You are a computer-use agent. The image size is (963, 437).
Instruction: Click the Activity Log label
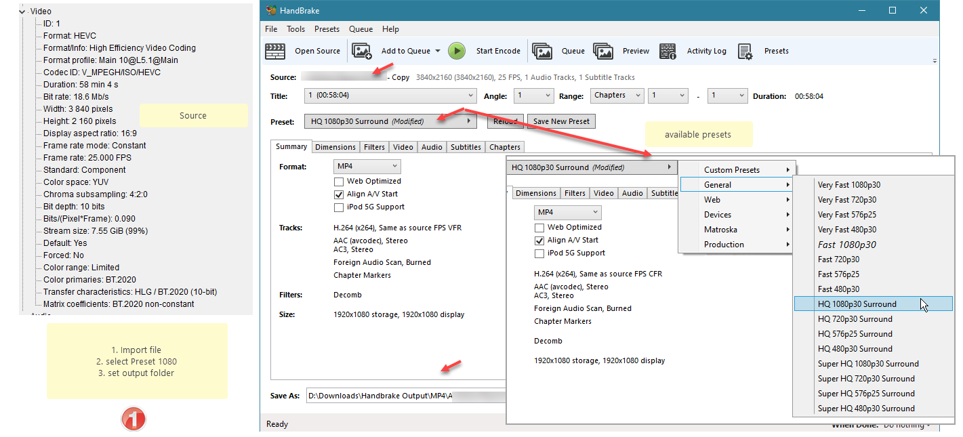click(706, 51)
